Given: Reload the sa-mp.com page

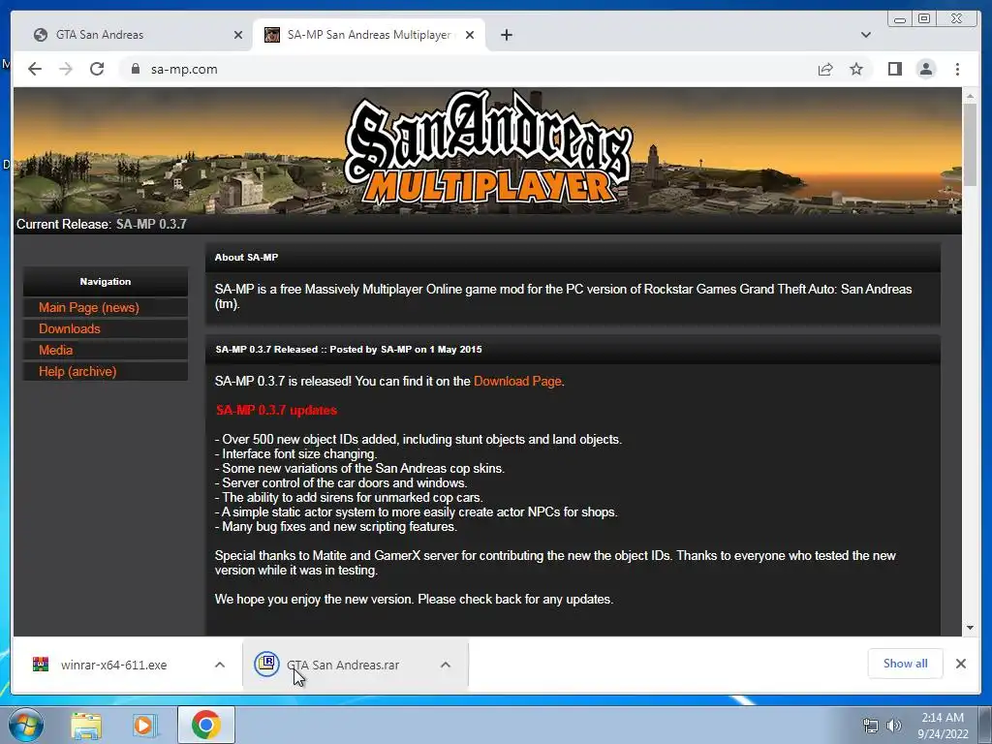Looking at the screenshot, I should [x=97, y=69].
